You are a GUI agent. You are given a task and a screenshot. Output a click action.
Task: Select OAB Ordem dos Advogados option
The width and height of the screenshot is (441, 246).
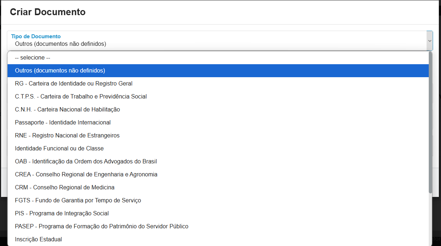click(86, 162)
